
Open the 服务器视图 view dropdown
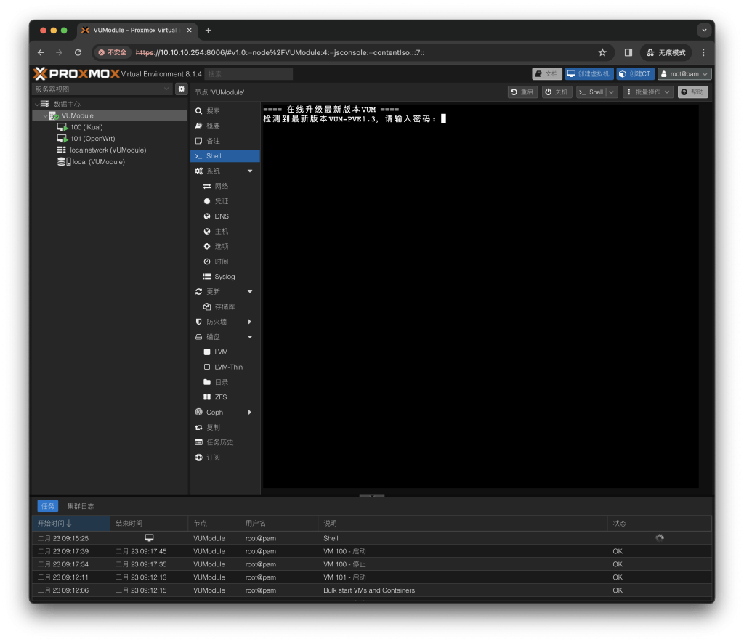[x=102, y=89]
